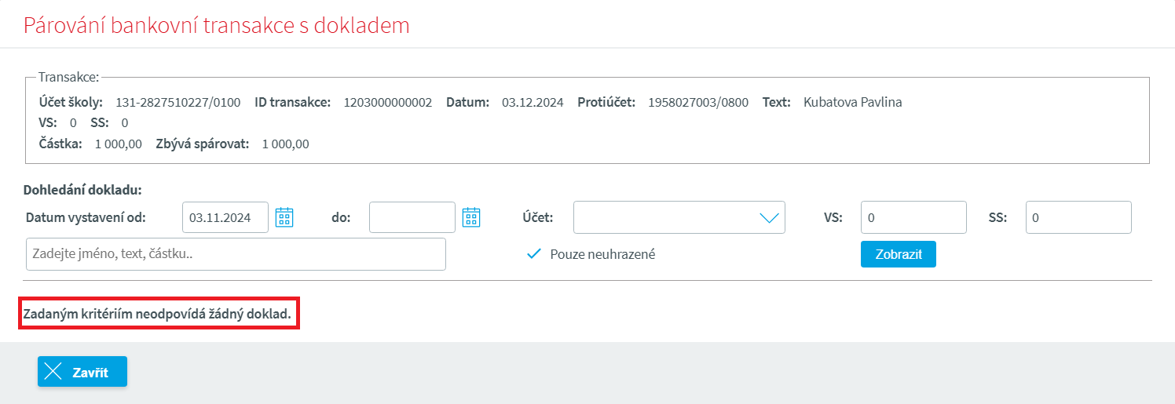Open calendar picker for the 'do' date

[x=470, y=217]
